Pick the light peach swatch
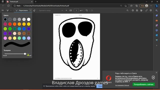The image size is (160, 90). [x=14, y=33]
